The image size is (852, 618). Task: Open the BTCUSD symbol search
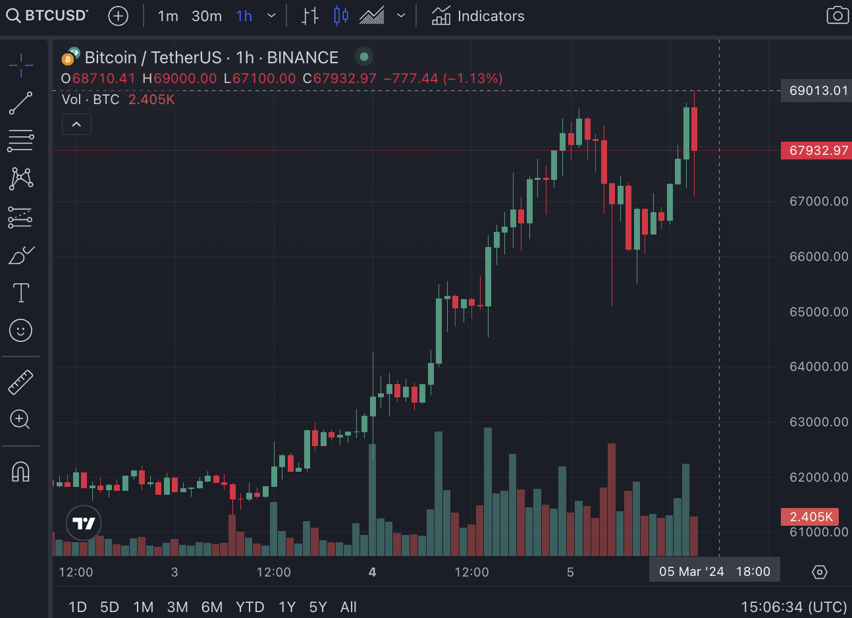click(47, 16)
